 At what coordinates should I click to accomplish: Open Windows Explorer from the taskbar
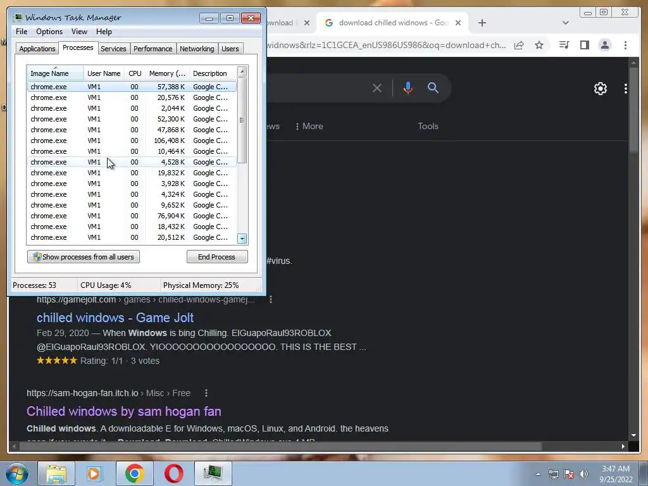(x=56, y=473)
